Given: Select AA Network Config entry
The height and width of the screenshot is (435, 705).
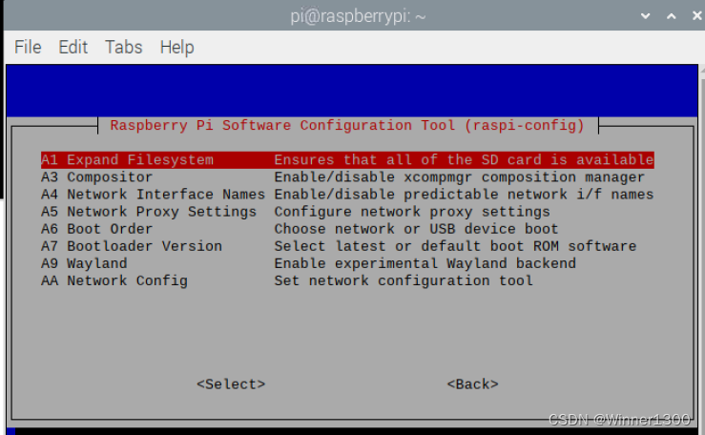Looking at the screenshot, I should (x=347, y=280).
